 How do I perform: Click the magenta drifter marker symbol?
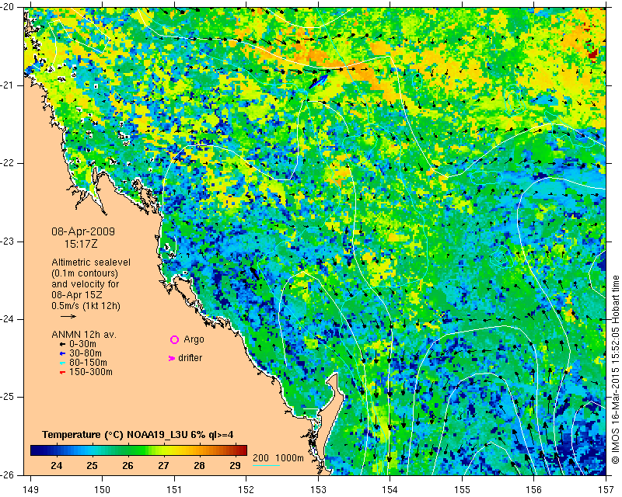(x=171, y=358)
